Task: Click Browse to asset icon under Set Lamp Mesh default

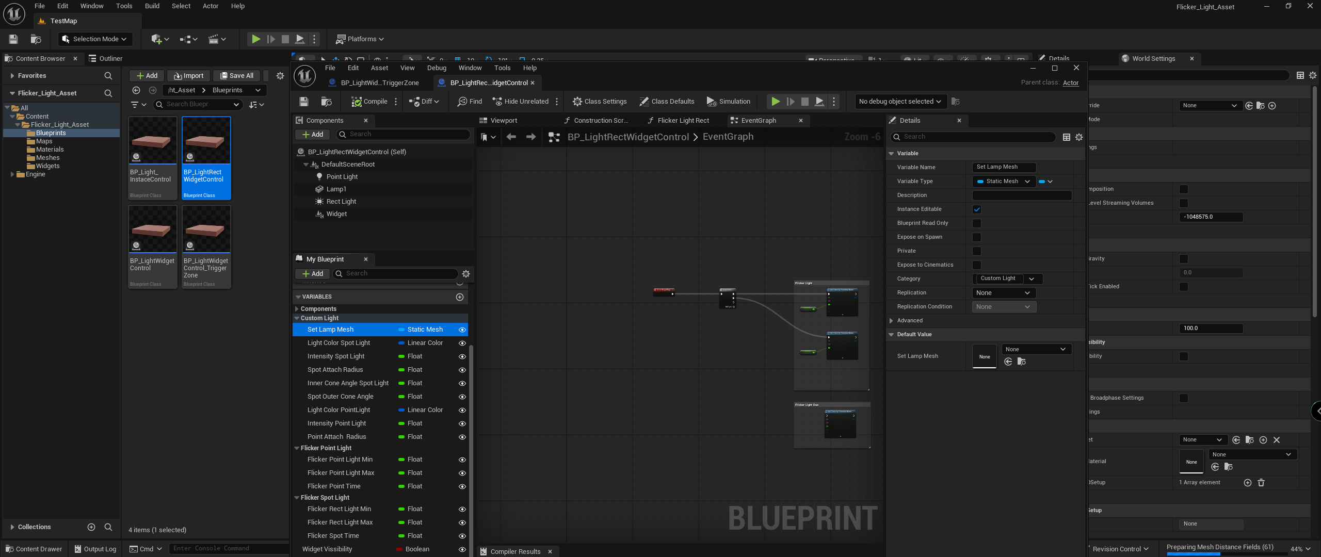Action: click(1021, 362)
